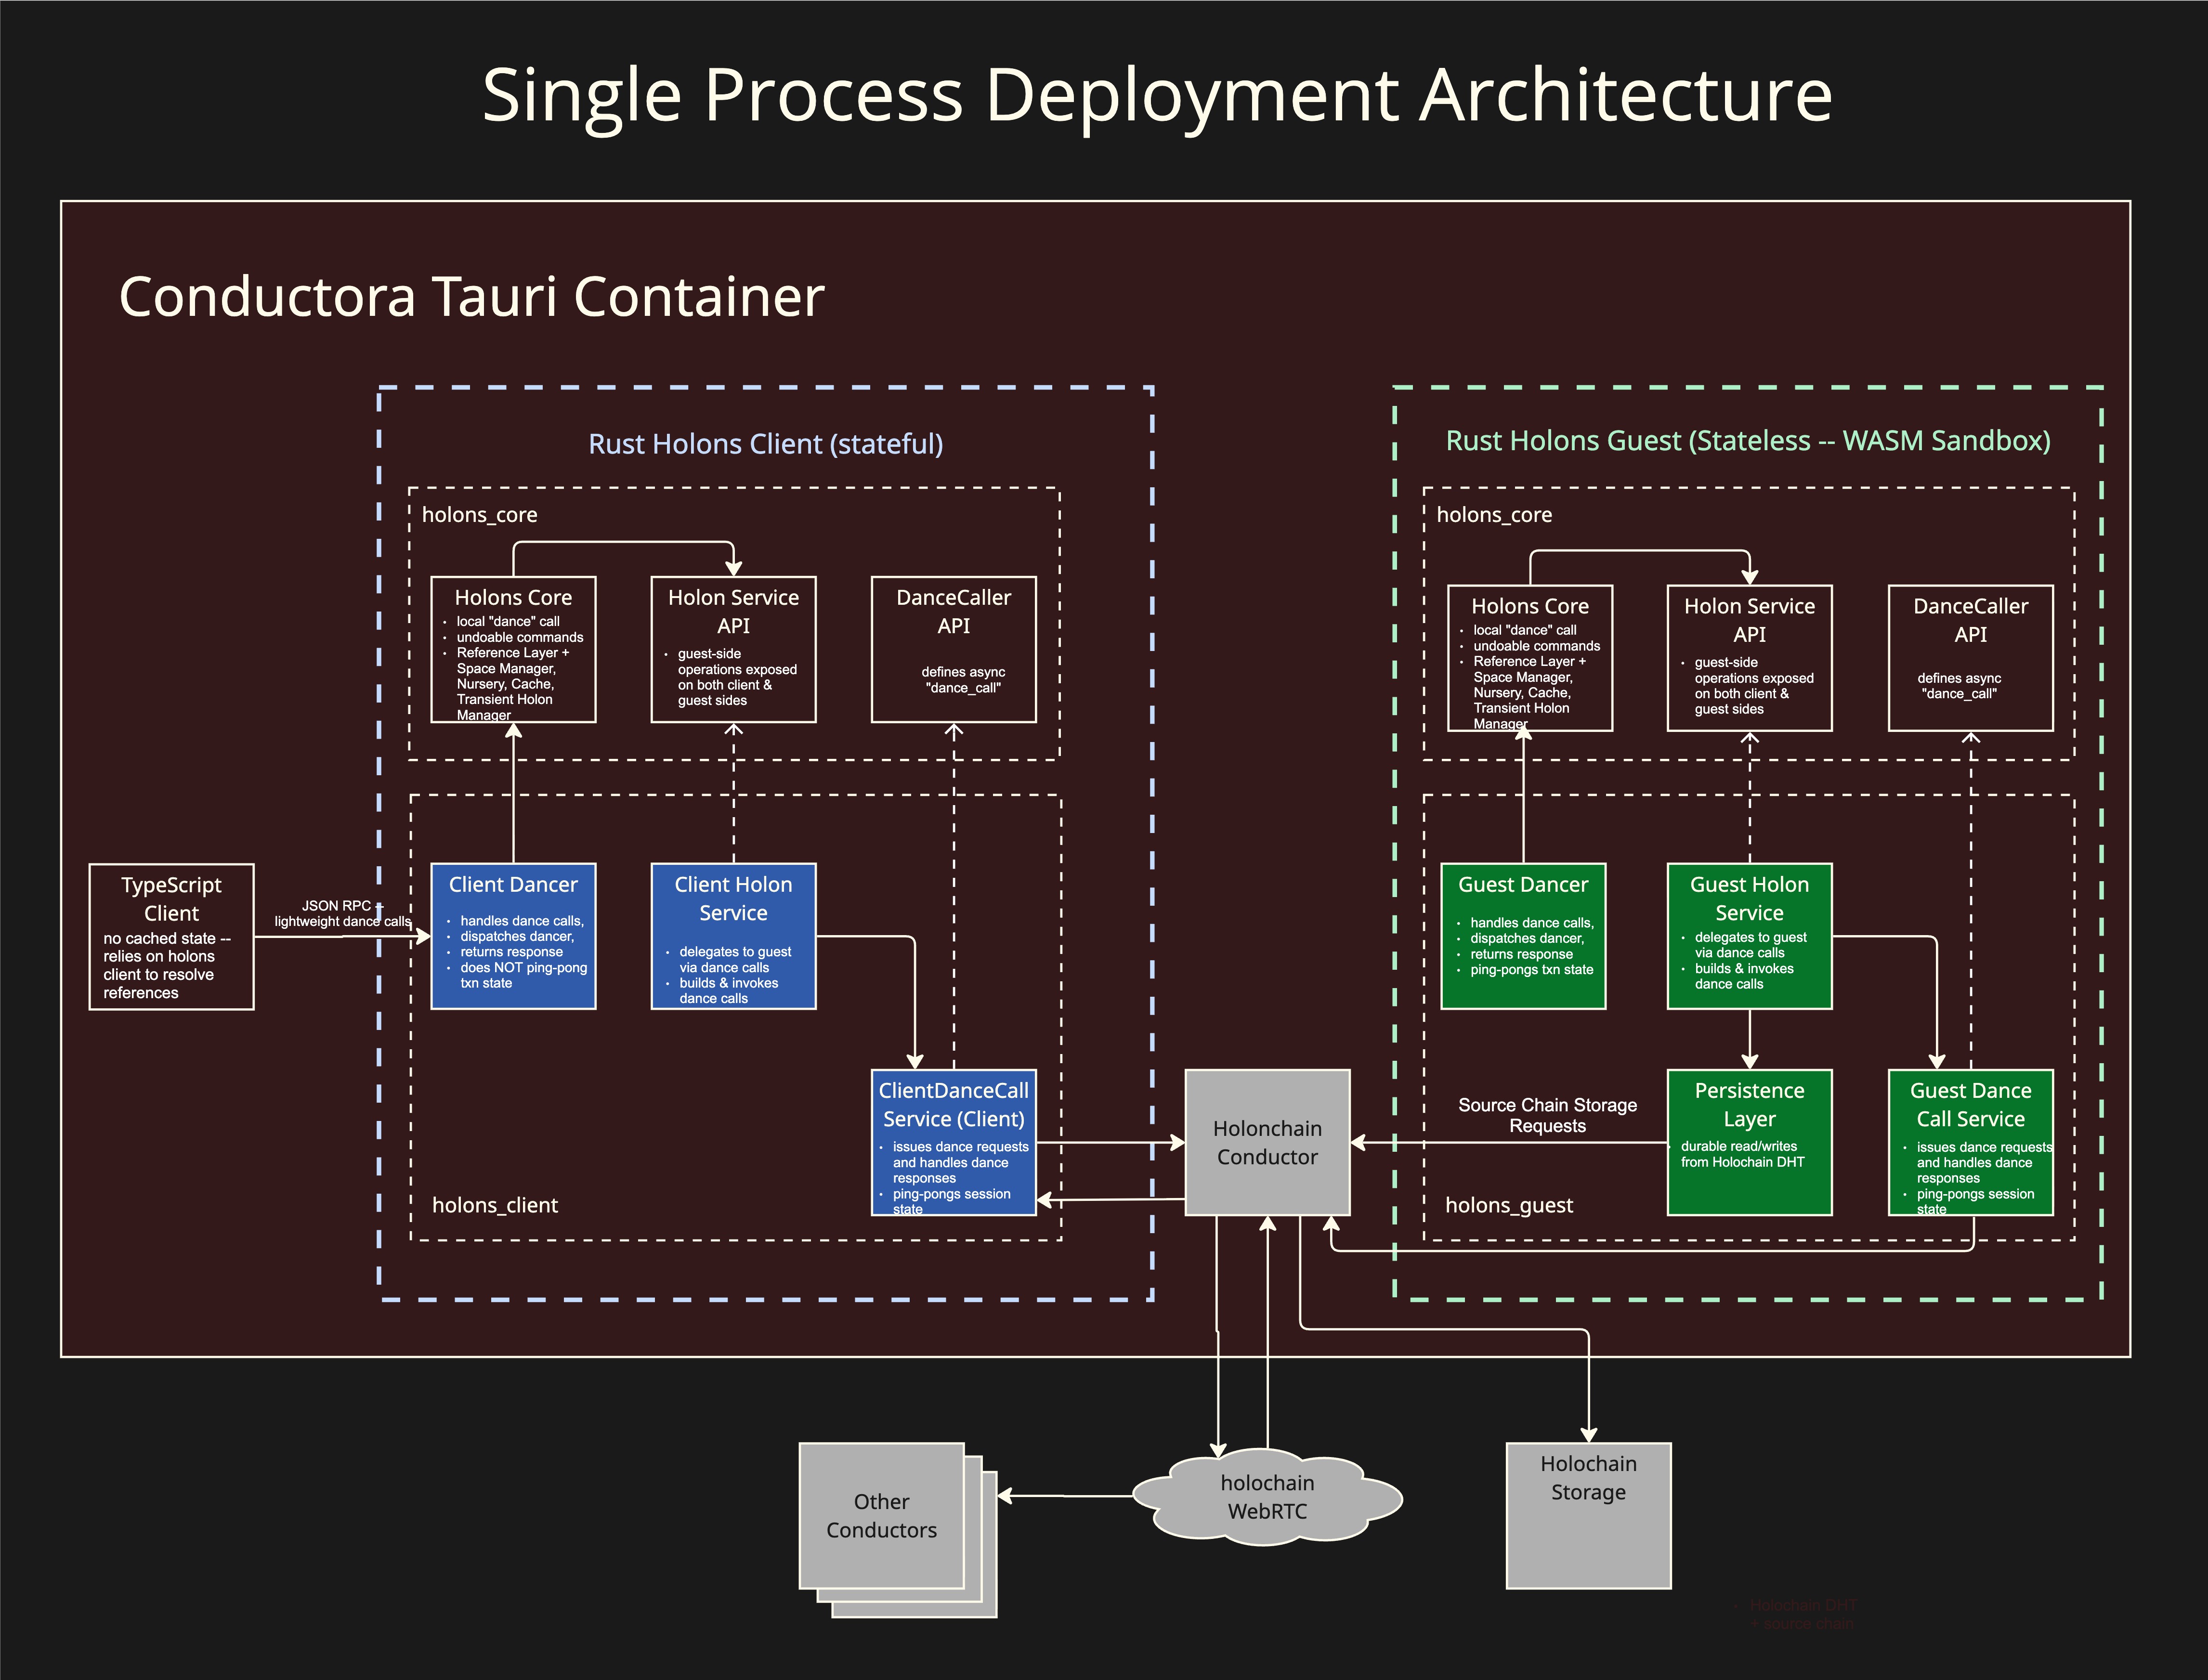Click the DanceCaller API box on client side
Screen dimensions: 2208x1680
pos(954,650)
